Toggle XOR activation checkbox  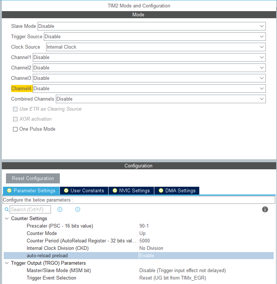click(15, 119)
